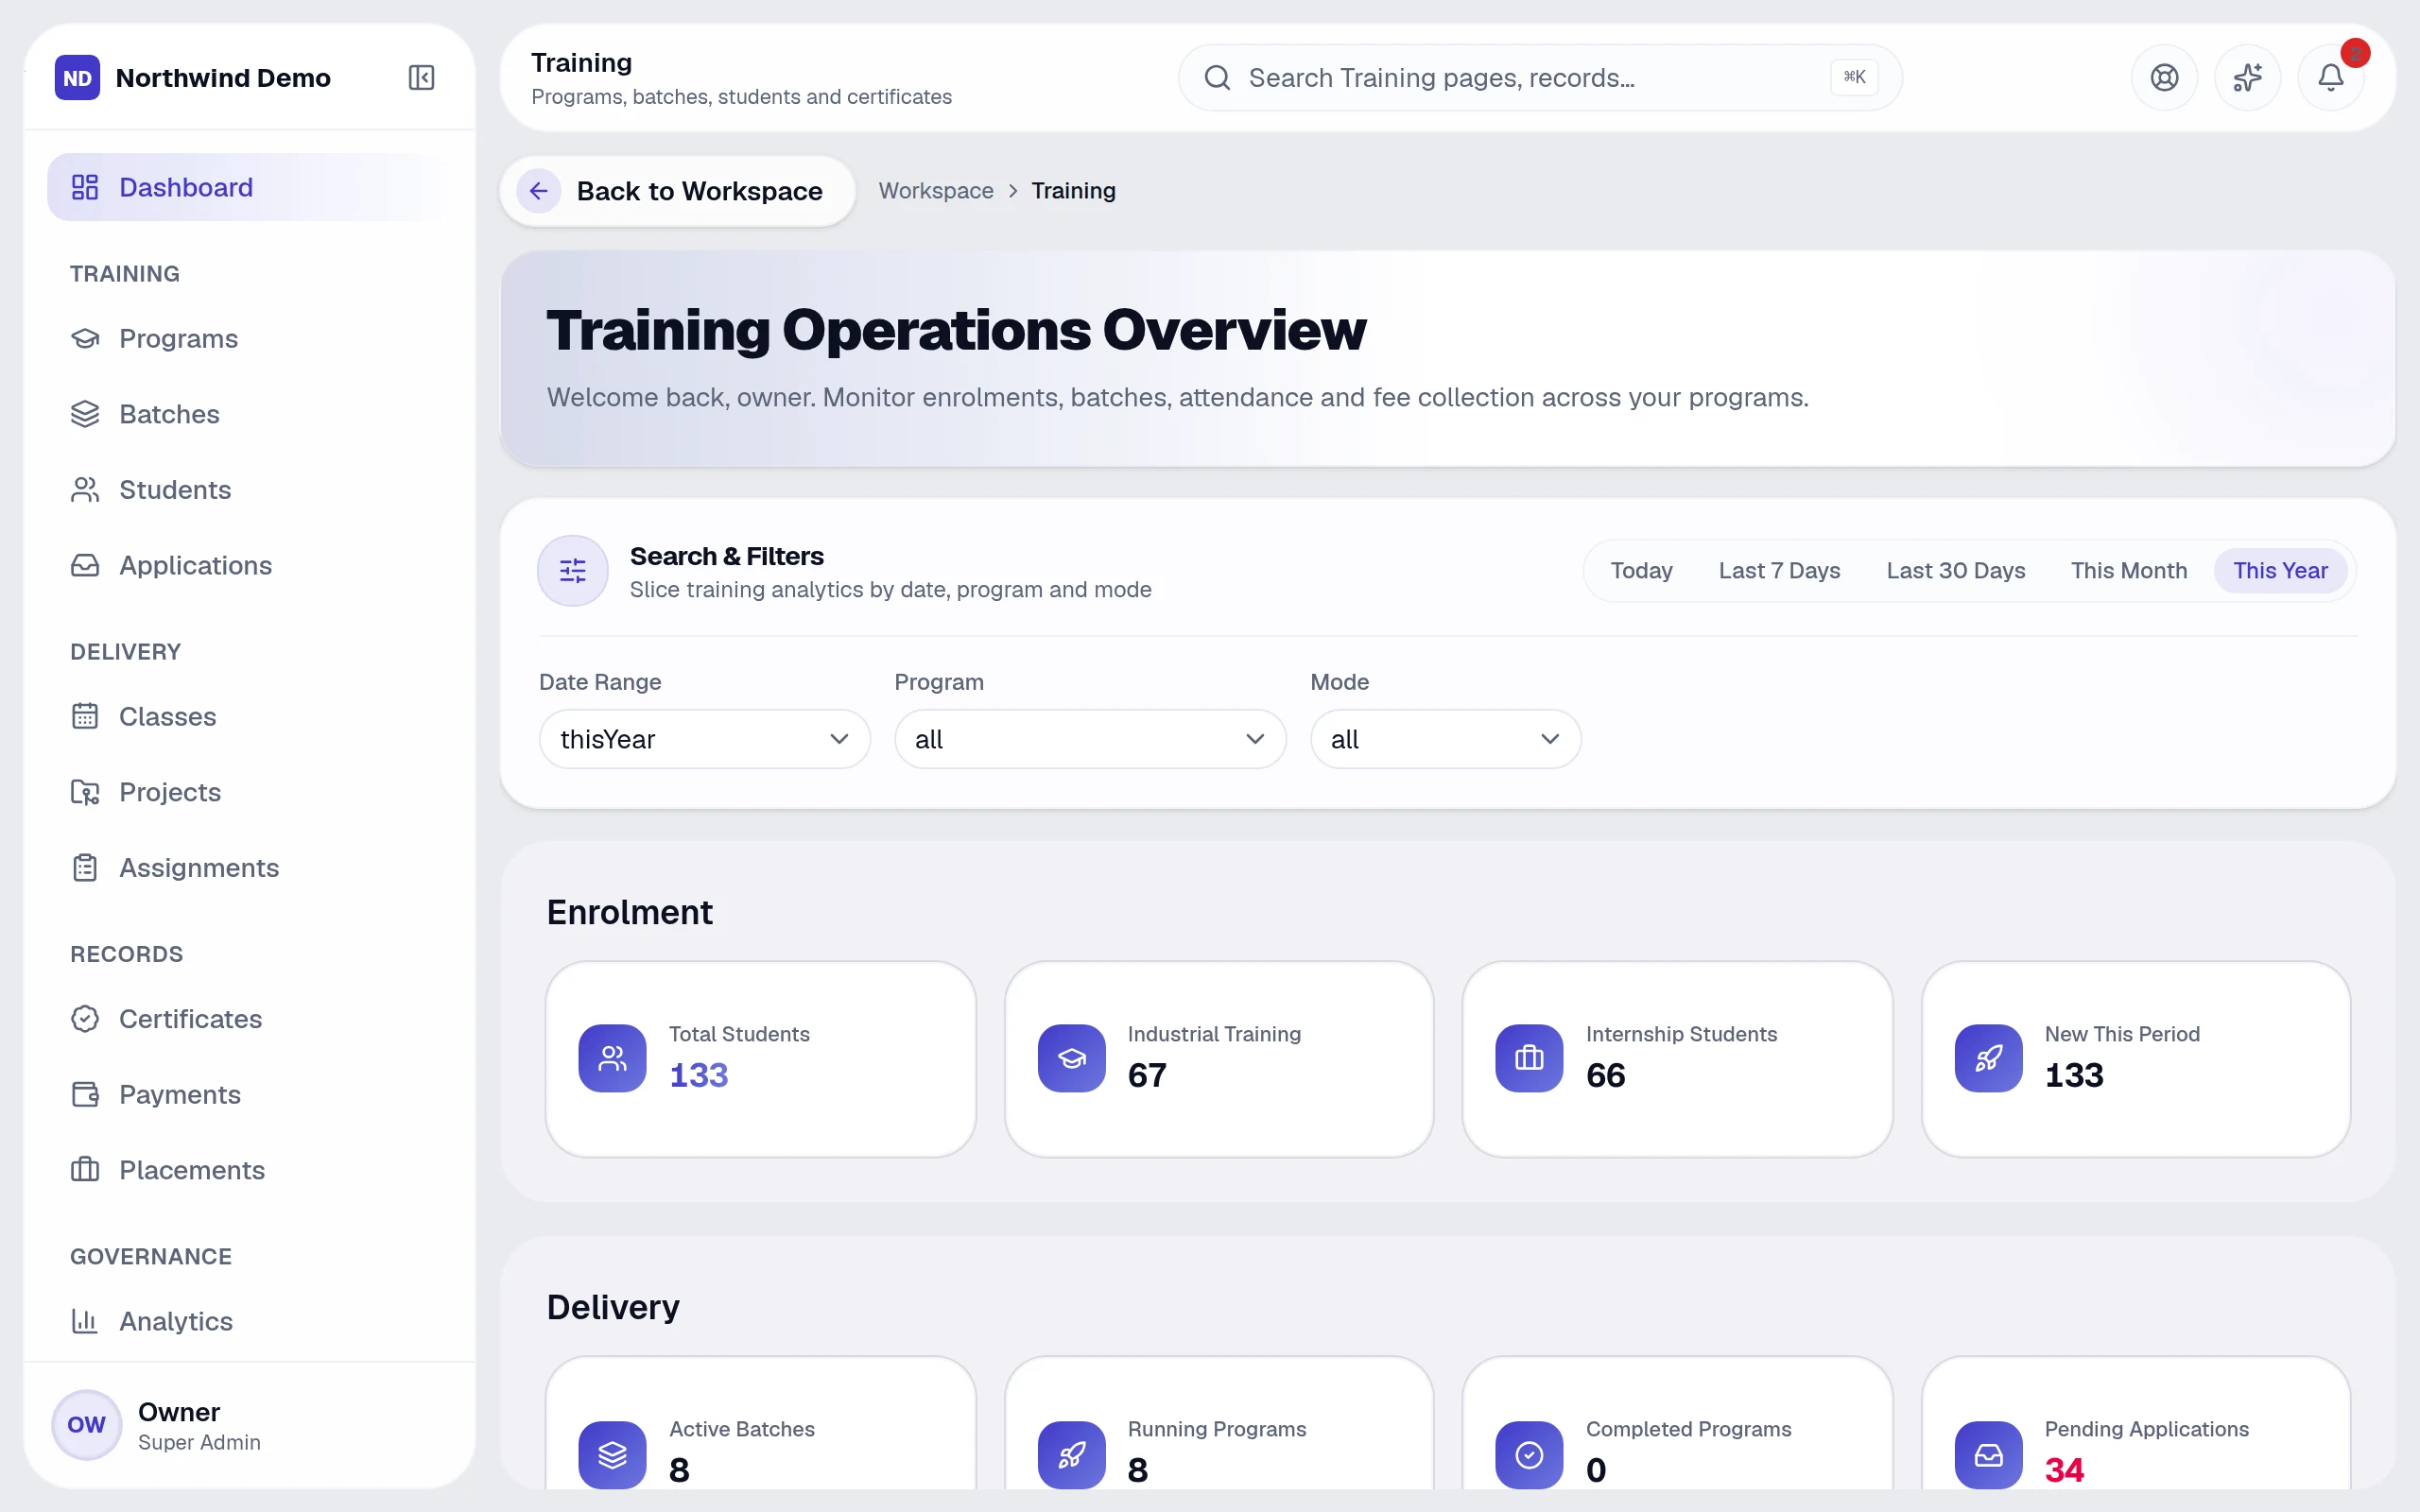The width and height of the screenshot is (2420, 1512).
Task: Open Programs in the sidebar
Action: pyautogui.click(x=249, y=338)
